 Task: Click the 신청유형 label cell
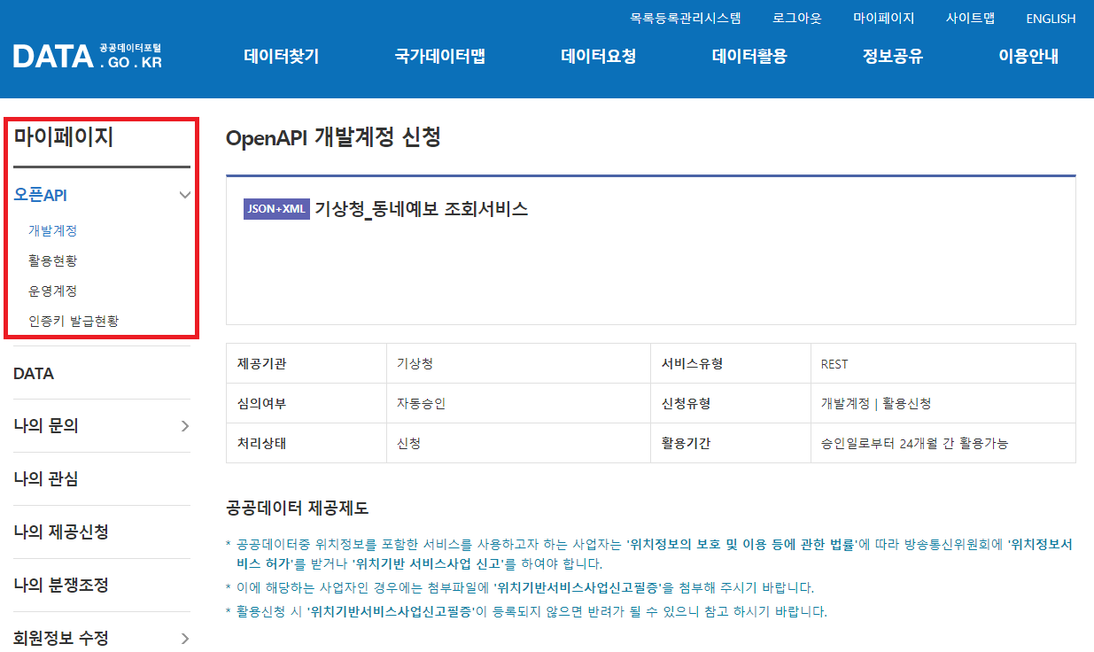pyautogui.click(x=730, y=403)
